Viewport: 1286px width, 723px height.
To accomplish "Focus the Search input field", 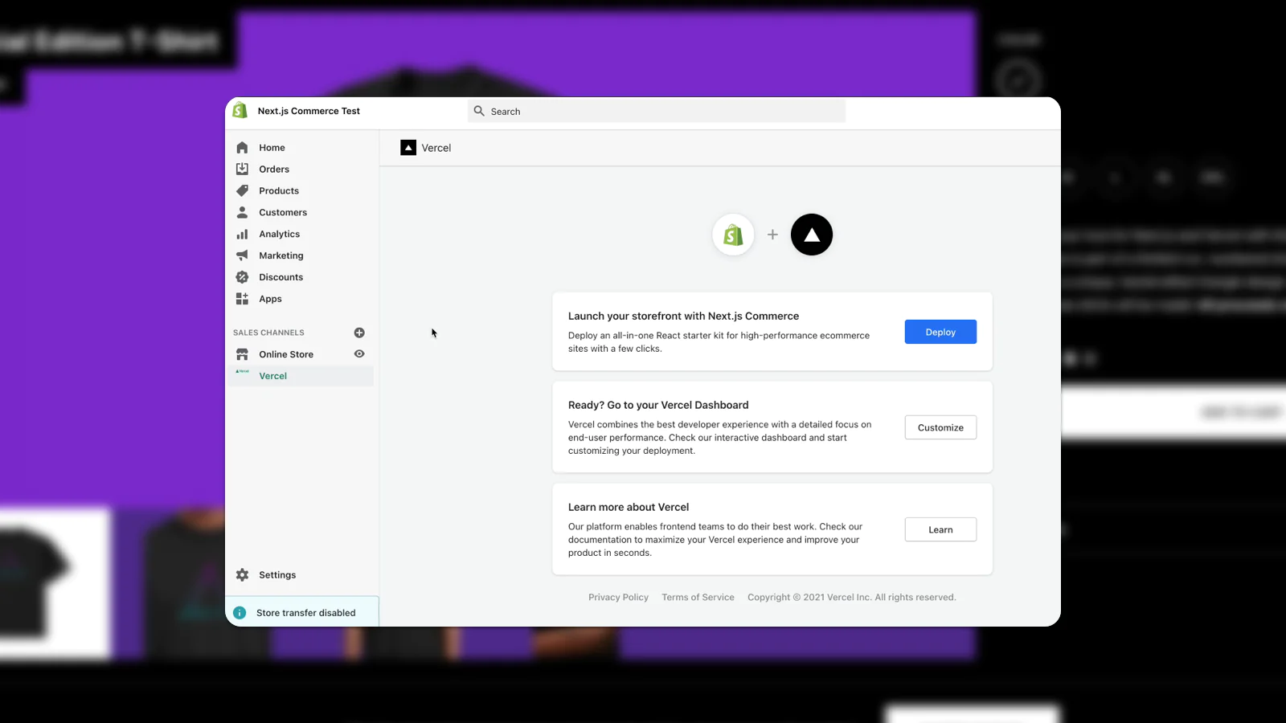I will (657, 111).
